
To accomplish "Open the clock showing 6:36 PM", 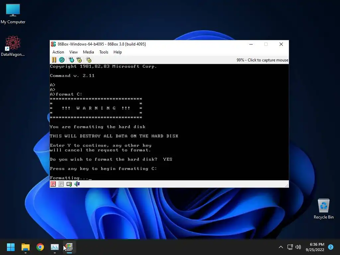I will (315, 247).
